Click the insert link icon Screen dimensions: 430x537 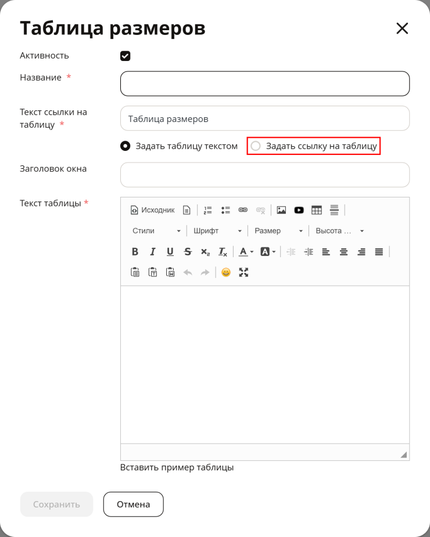point(243,210)
